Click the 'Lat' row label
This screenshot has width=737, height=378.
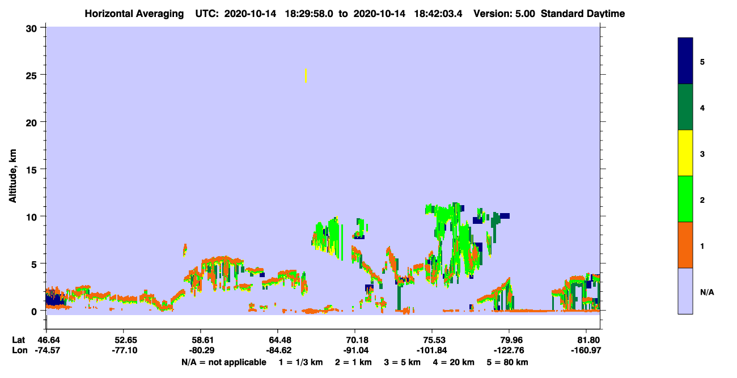(x=19, y=340)
